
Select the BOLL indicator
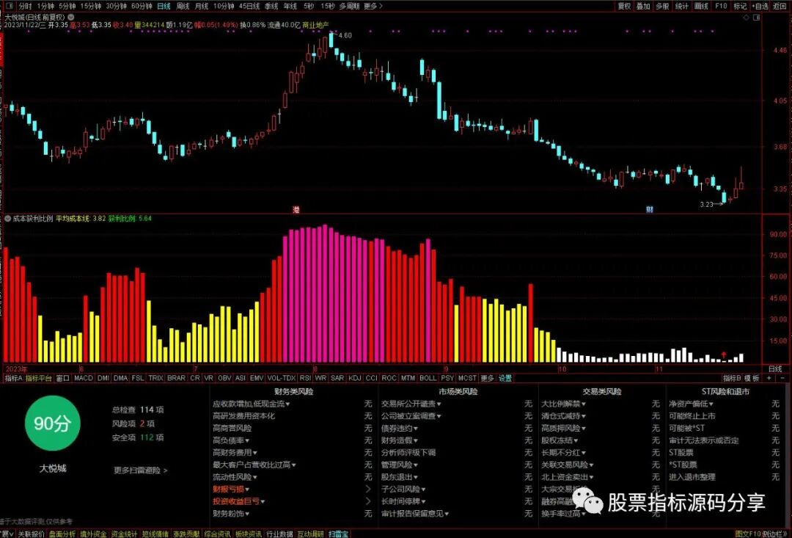pyautogui.click(x=428, y=378)
